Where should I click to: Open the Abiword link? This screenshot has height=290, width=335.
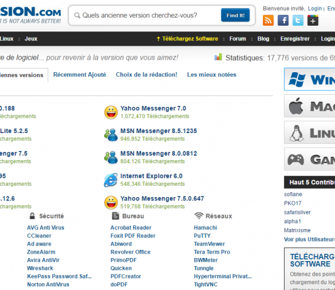coord(121,244)
